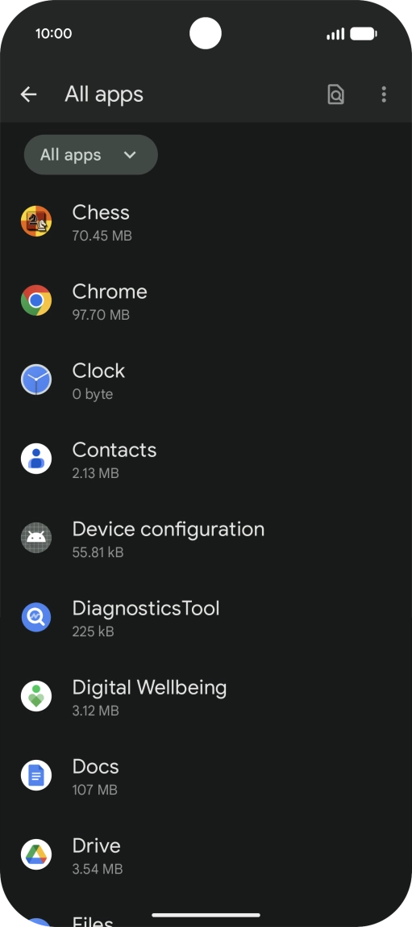Click the Device configuration Android icon
This screenshot has height=927, width=412.
point(36,538)
